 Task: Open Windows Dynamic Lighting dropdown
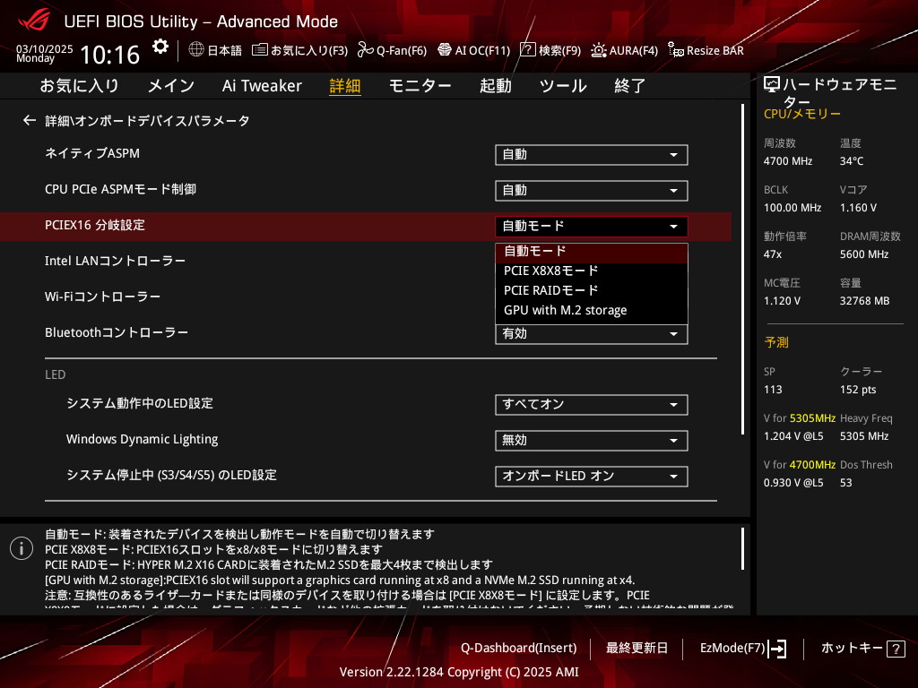coord(592,441)
